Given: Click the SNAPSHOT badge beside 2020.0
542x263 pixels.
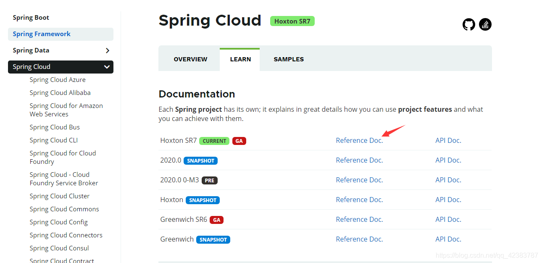Looking at the screenshot, I should pyautogui.click(x=200, y=160).
